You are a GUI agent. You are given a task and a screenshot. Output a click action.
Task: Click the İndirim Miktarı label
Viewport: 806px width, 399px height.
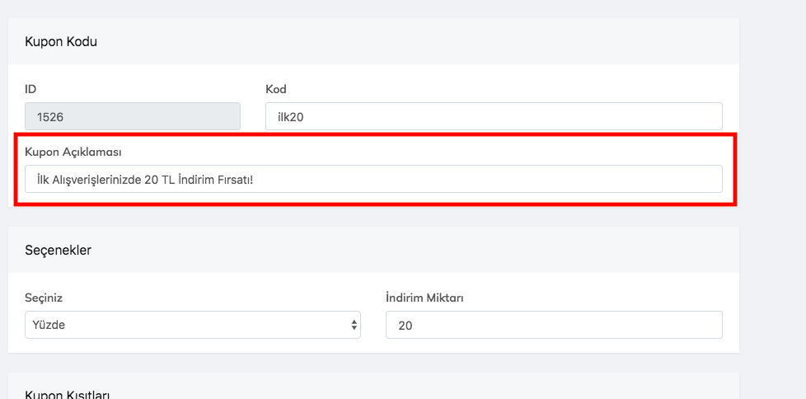424,298
